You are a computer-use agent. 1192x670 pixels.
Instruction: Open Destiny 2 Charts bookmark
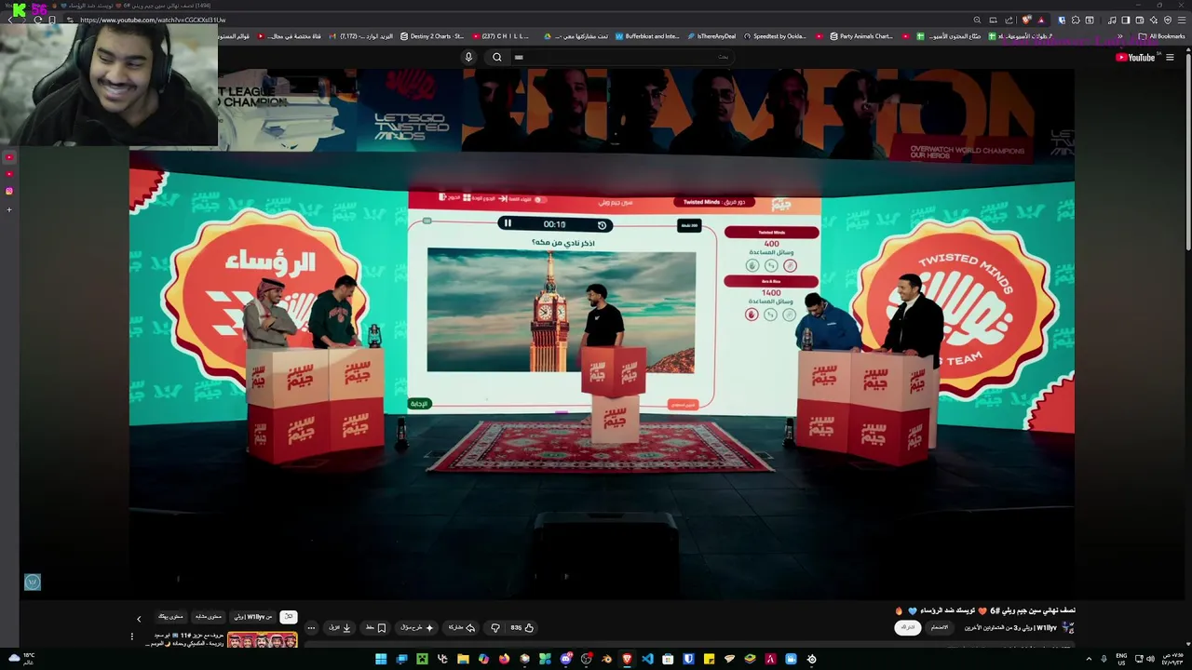[x=432, y=36]
